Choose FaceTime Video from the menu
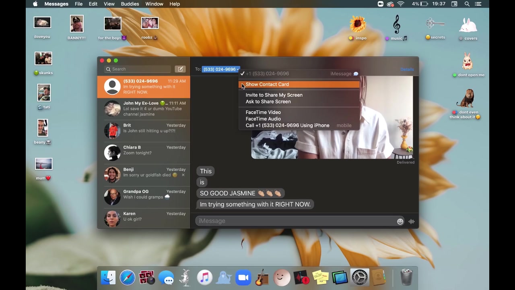The image size is (515, 290). click(x=263, y=112)
